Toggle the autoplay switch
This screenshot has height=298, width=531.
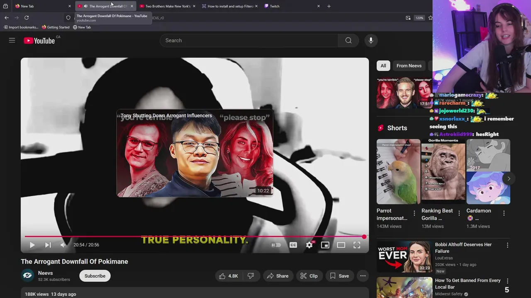pos(276,245)
